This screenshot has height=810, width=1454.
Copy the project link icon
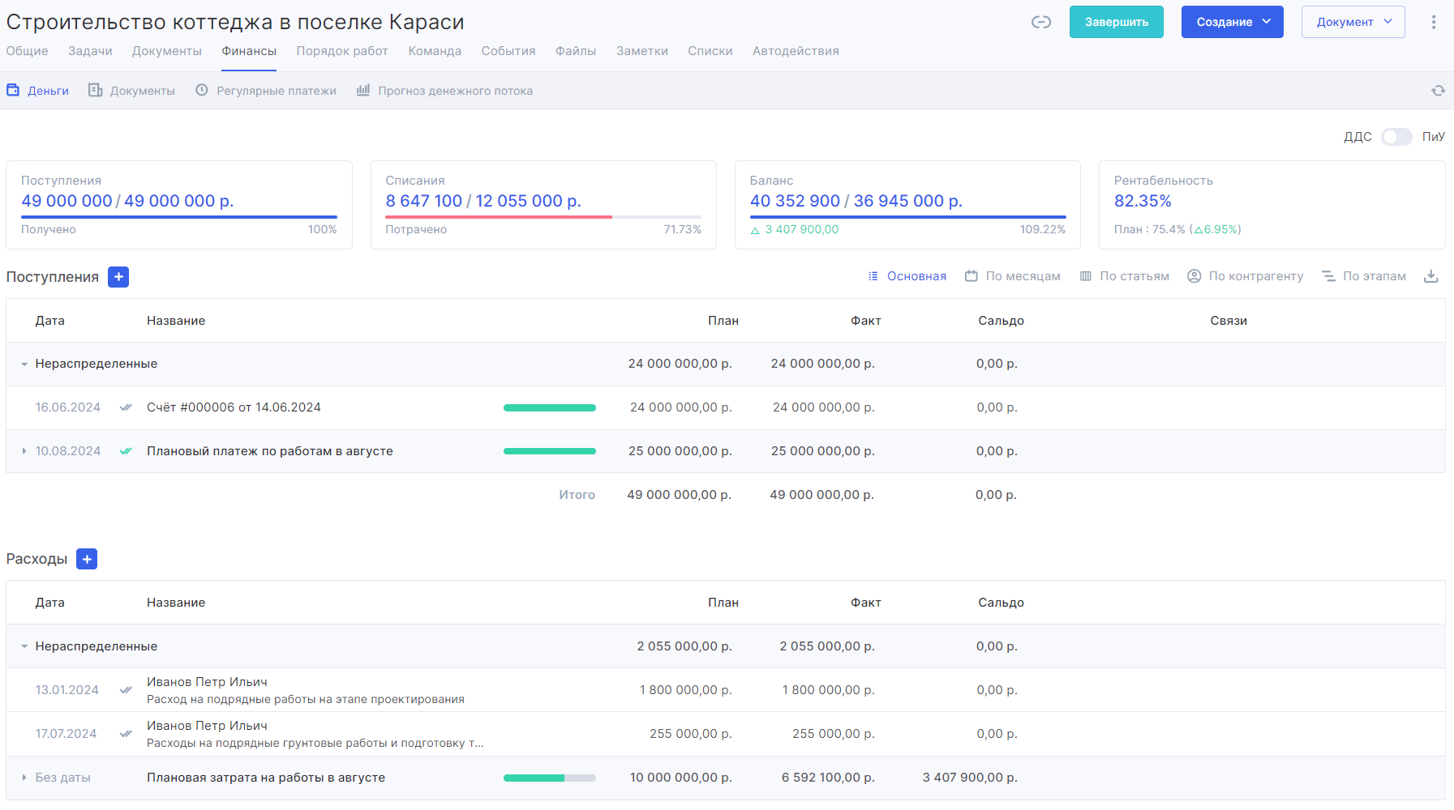1041,22
